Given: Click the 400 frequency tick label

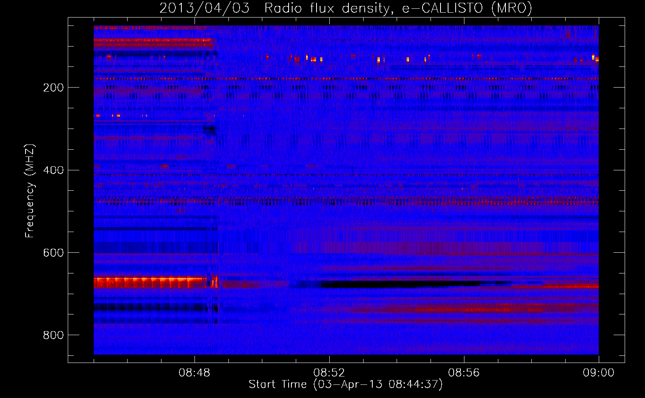Looking at the screenshot, I should coord(53,170).
